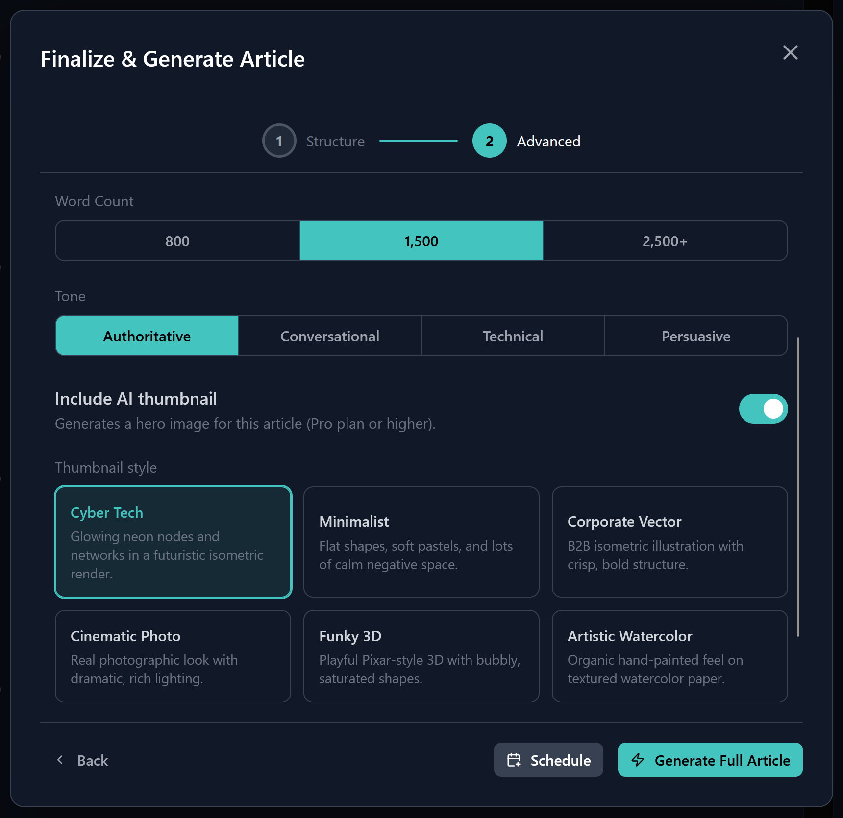The image size is (843, 818).
Task: Click the dialog's vertical scrollbar
Action: click(798, 487)
